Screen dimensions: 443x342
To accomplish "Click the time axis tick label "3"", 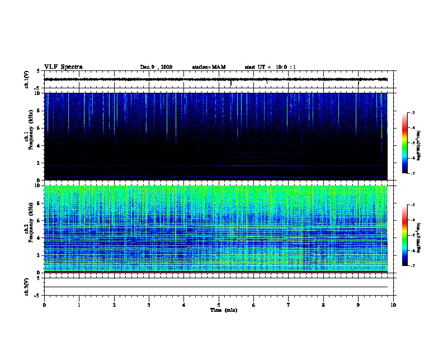I will coord(149,305).
